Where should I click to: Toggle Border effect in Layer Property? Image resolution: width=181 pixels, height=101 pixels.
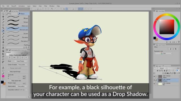tap(168, 49)
